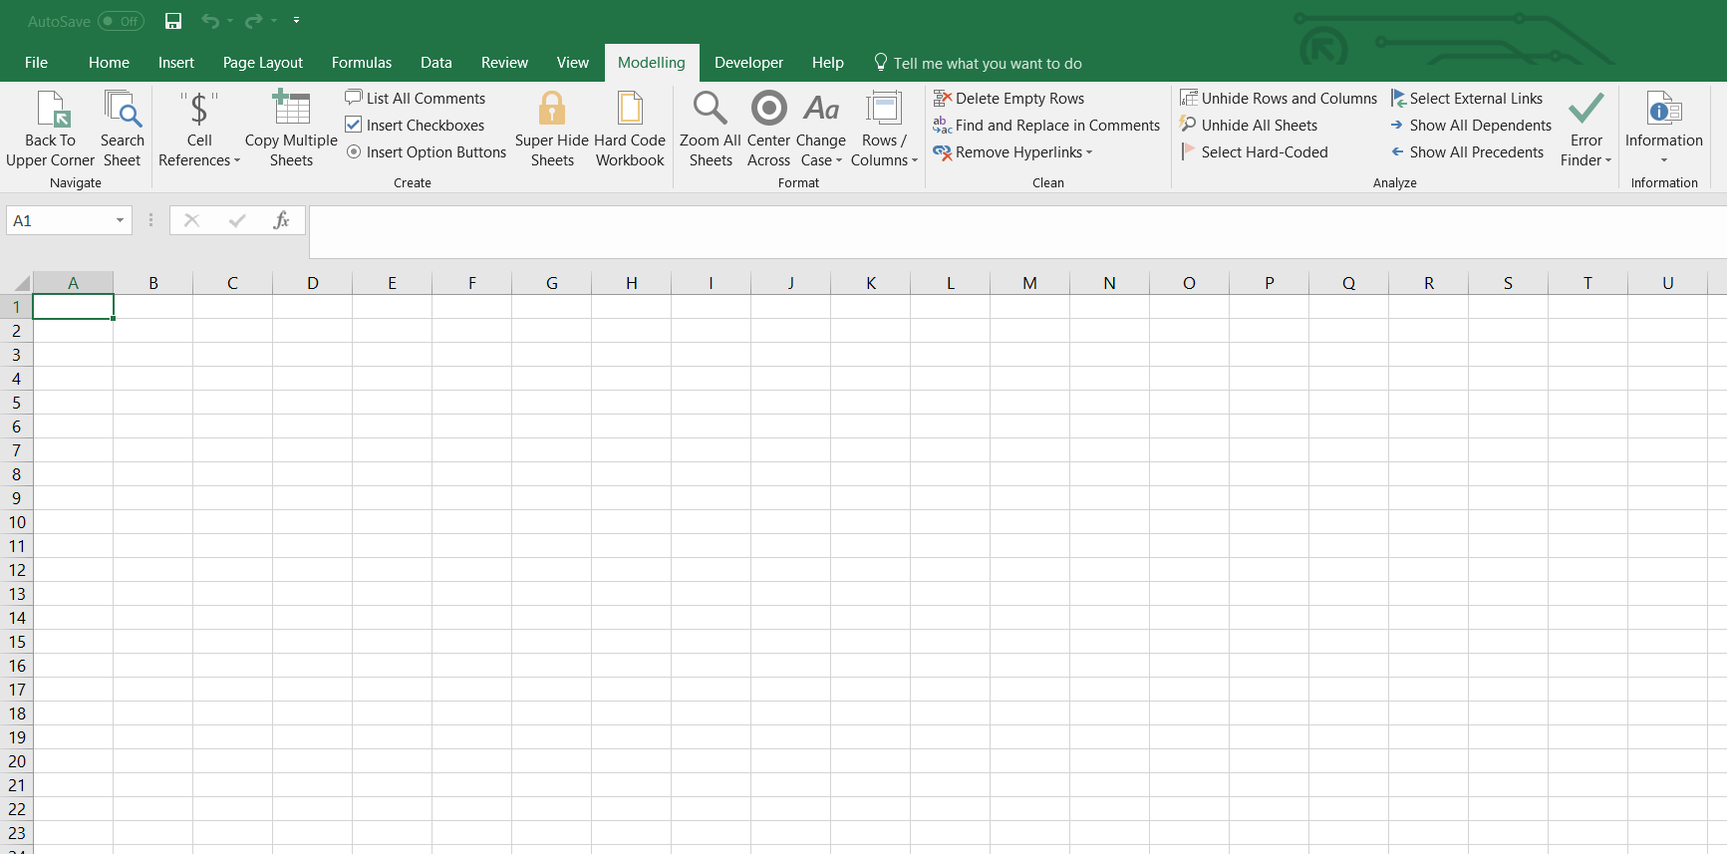Switch to the Insert tab

pyautogui.click(x=176, y=62)
